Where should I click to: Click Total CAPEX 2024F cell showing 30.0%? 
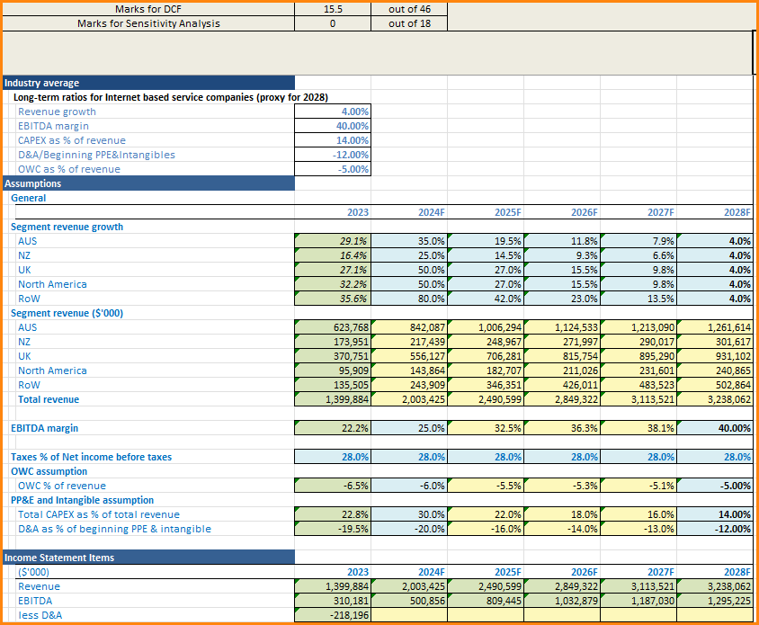click(409, 514)
